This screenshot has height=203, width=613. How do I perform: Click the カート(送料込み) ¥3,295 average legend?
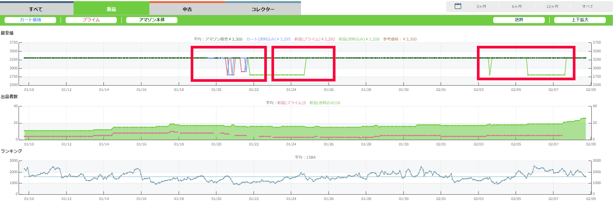tap(268, 39)
